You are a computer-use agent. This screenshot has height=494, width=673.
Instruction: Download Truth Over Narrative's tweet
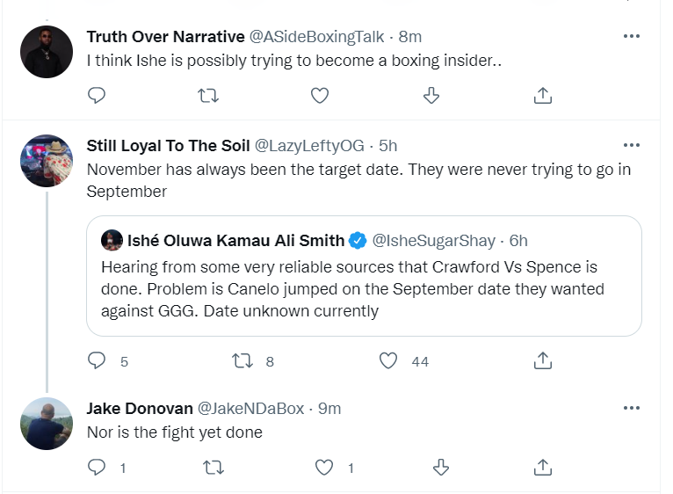[431, 95]
